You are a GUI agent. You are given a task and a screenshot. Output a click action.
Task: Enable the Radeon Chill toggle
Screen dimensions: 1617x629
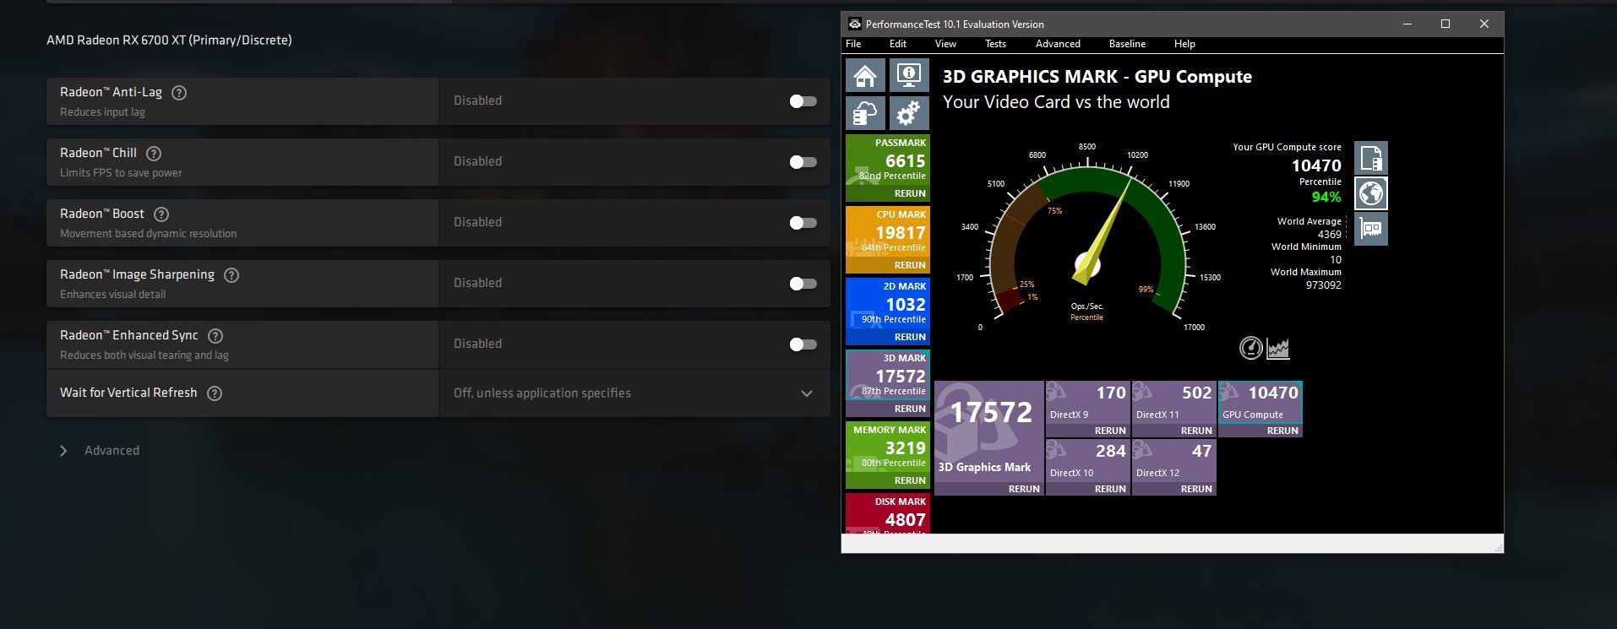pos(803,162)
